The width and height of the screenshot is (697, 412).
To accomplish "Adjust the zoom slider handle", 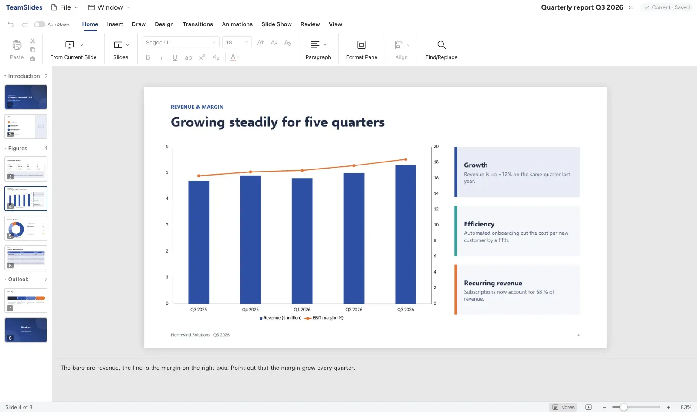I will point(624,407).
